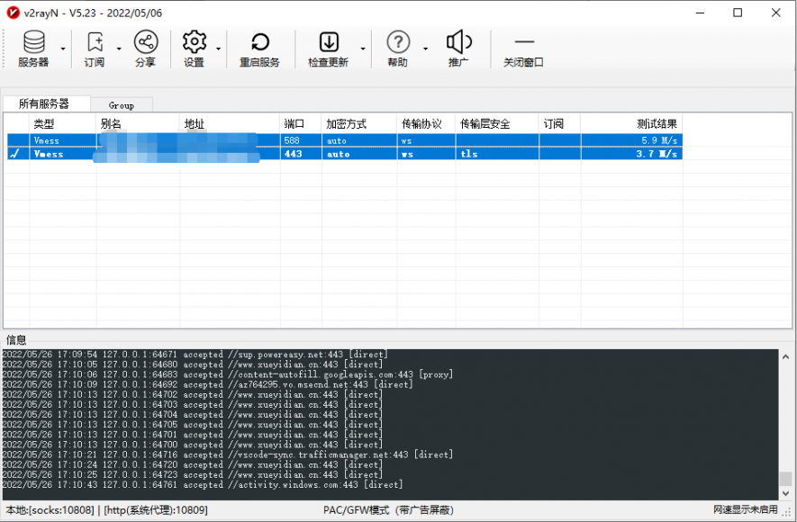This screenshot has height=522, width=797.
Task: Click the active-server checkmark icon
Action: pos(14,153)
